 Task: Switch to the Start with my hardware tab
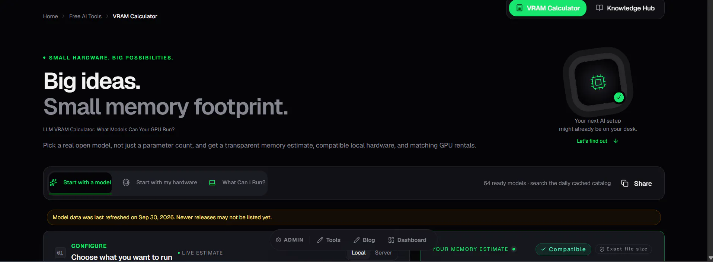[160, 182]
